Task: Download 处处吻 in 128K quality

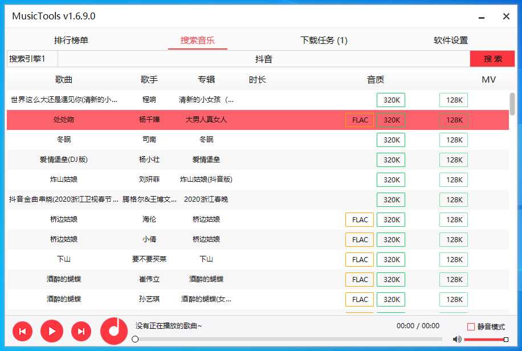Action: (x=454, y=120)
